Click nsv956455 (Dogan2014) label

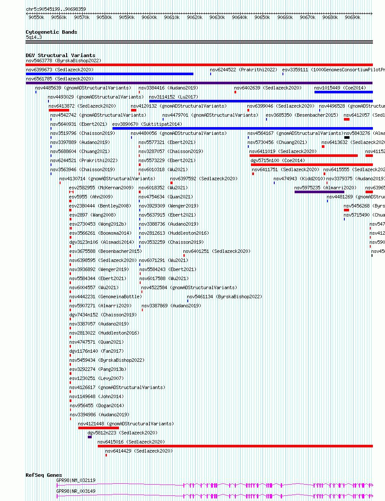[97, 406]
